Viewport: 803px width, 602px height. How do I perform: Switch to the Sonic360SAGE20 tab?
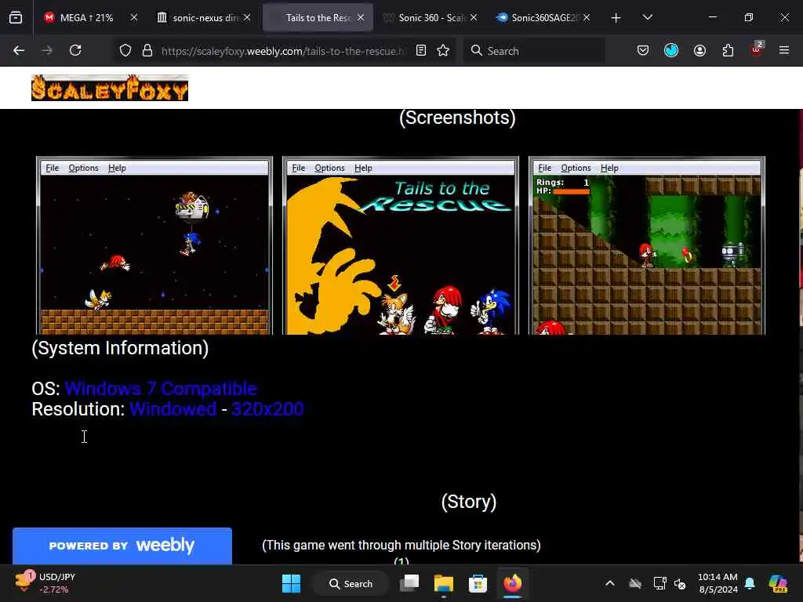[544, 18]
